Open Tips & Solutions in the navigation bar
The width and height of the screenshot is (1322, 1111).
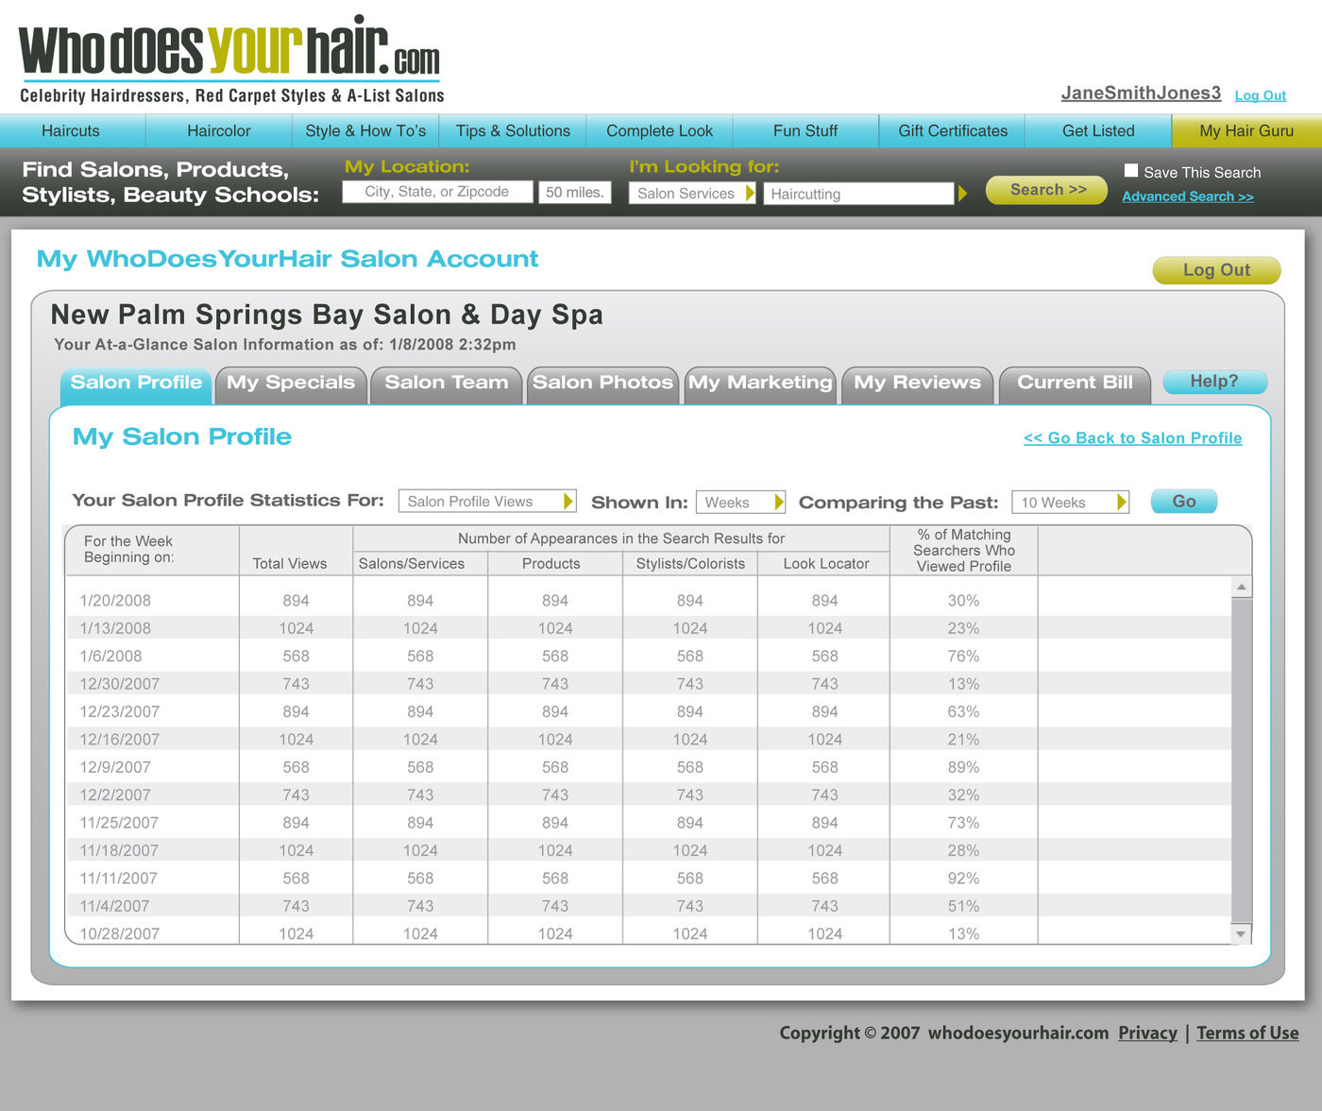coord(513,130)
